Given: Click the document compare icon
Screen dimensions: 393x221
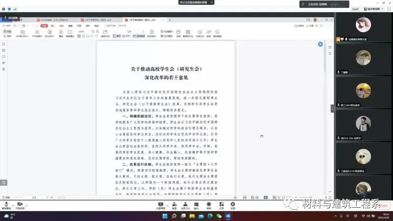Looking at the screenshot, I should (200, 33).
